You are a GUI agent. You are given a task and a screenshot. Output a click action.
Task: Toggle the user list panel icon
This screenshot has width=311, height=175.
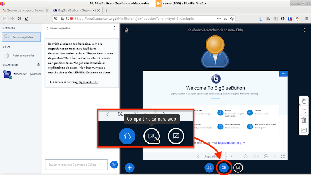(126, 30)
